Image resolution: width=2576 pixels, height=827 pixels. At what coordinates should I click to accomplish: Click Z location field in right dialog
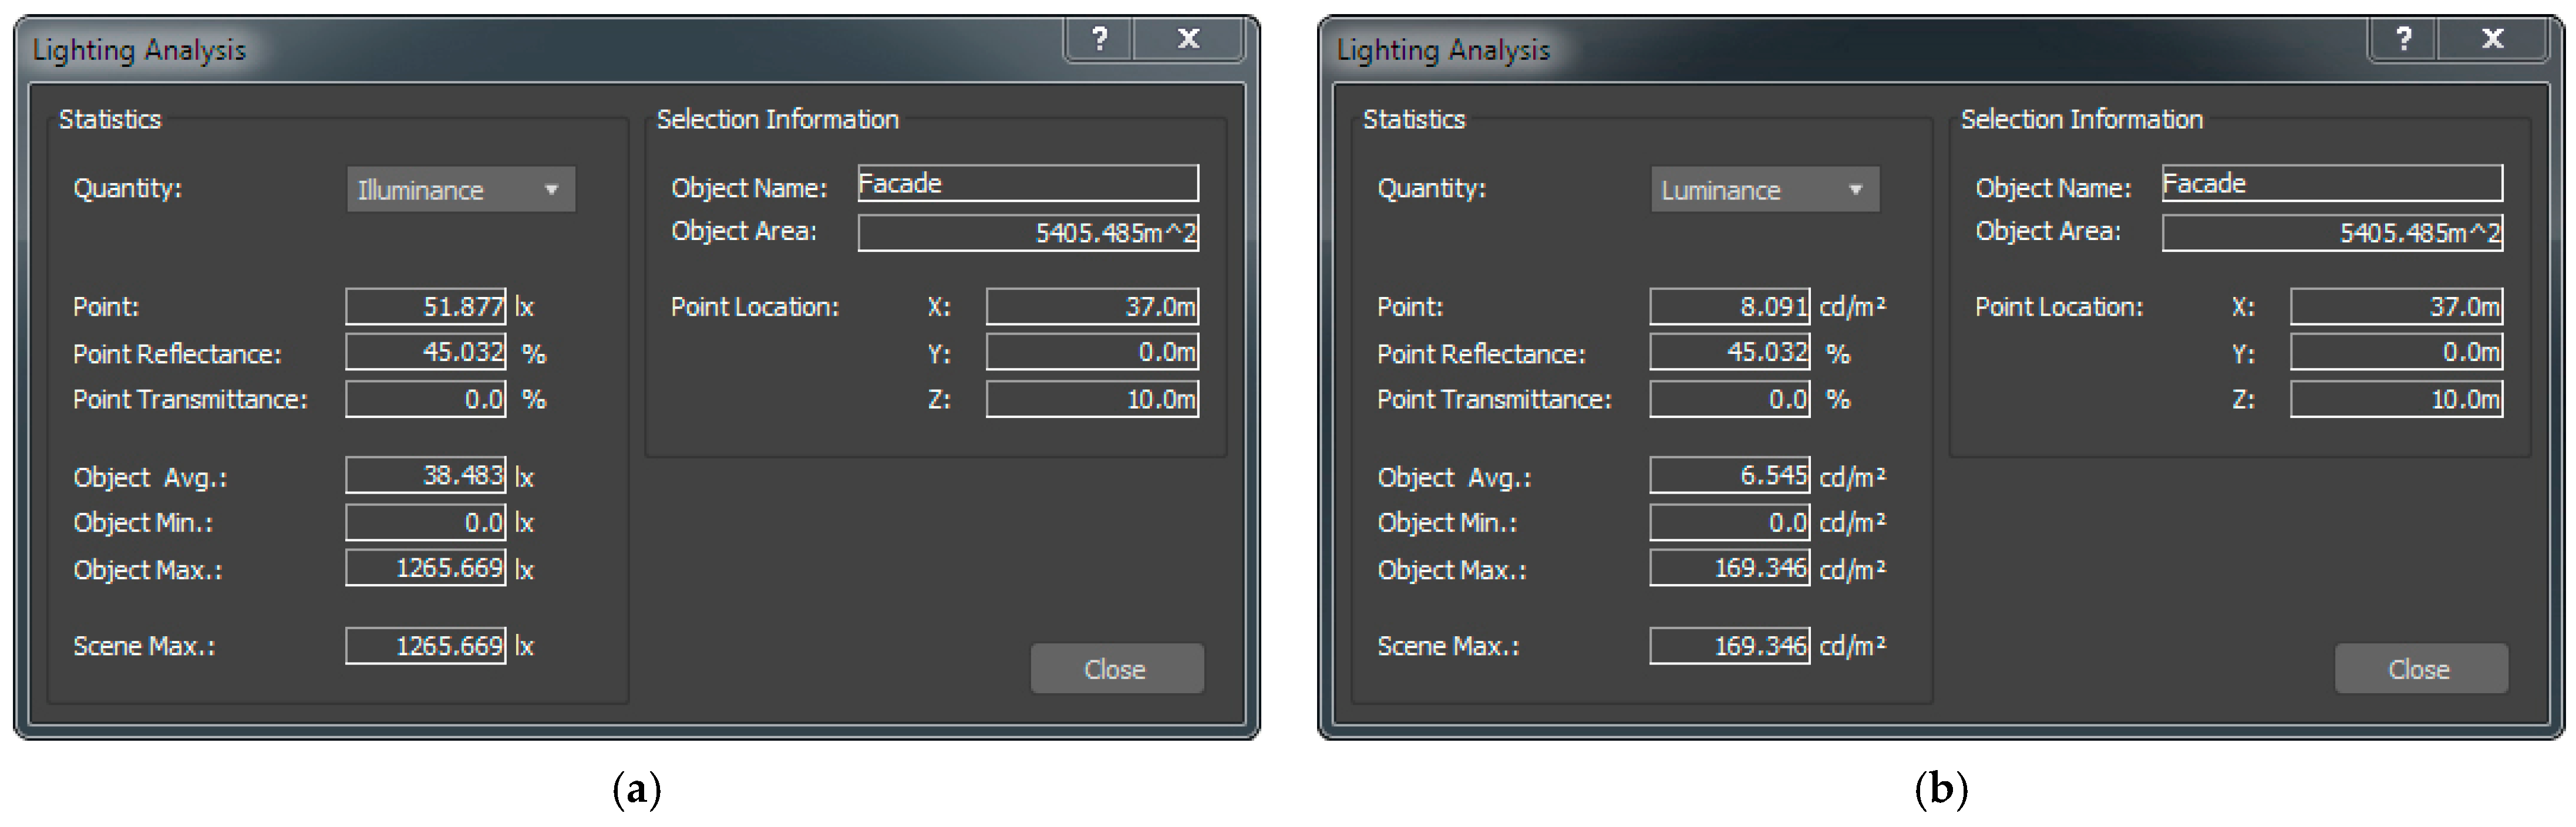tap(2396, 400)
